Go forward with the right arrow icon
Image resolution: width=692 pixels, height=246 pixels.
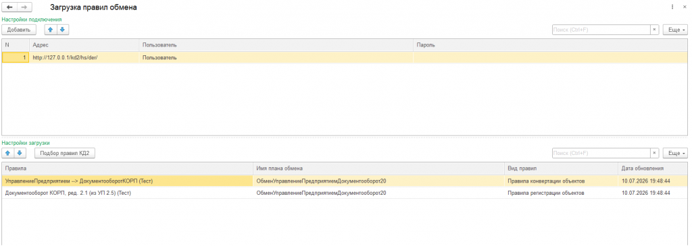(x=24, y=7)
